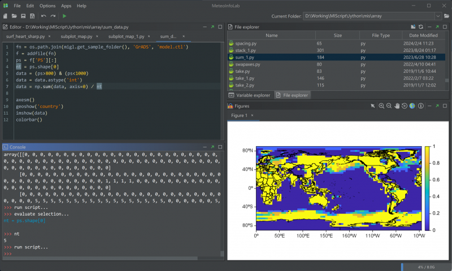Refresh the File explorer listing
Viewport: 452px width, 271px height.
421,27
